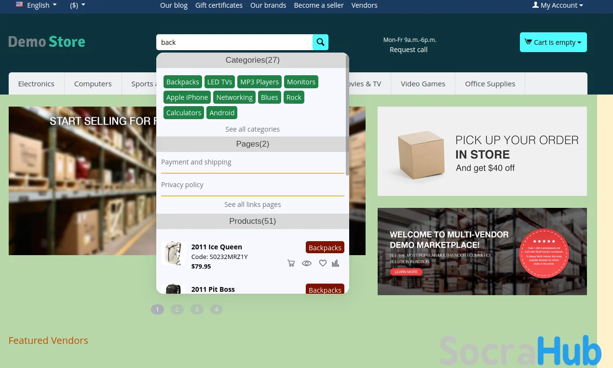Open the Electronics category tab
This screenshot has width=613, height=368.
pos(36,83)
